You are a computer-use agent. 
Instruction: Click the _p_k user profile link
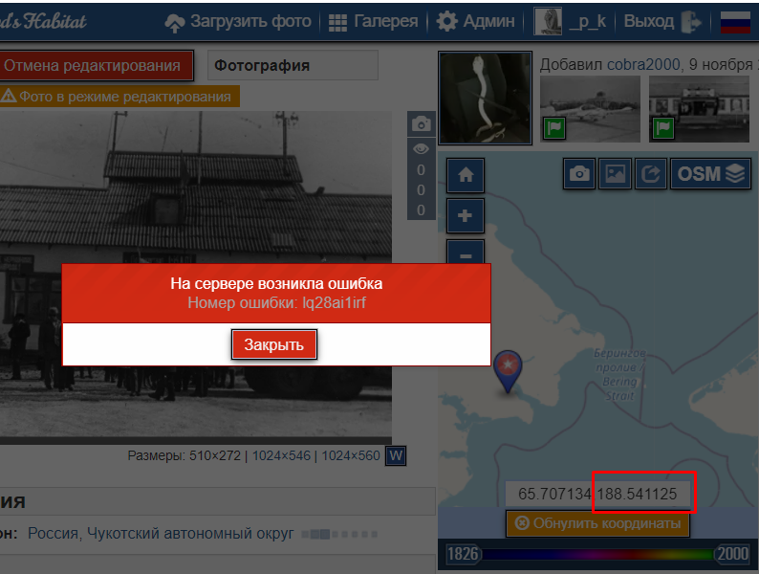pos(587,21)
